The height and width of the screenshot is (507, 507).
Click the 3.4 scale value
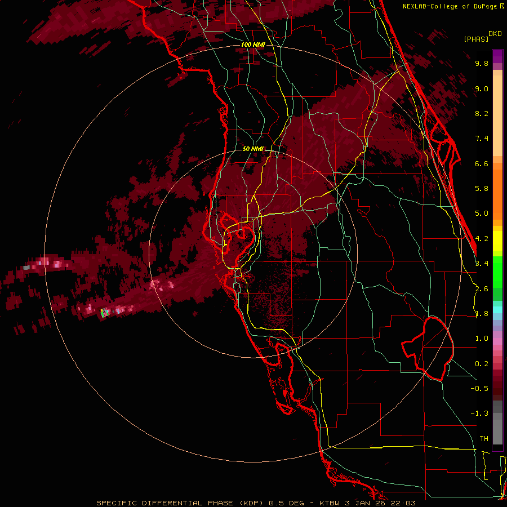tap(482, 264)
